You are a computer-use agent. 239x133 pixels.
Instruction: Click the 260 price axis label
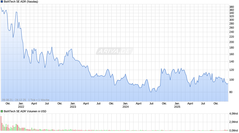point(232,28)
